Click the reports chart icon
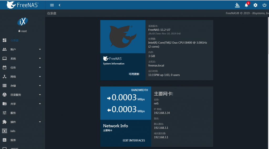This screenshot has height=149, width=269. [4, 140]
